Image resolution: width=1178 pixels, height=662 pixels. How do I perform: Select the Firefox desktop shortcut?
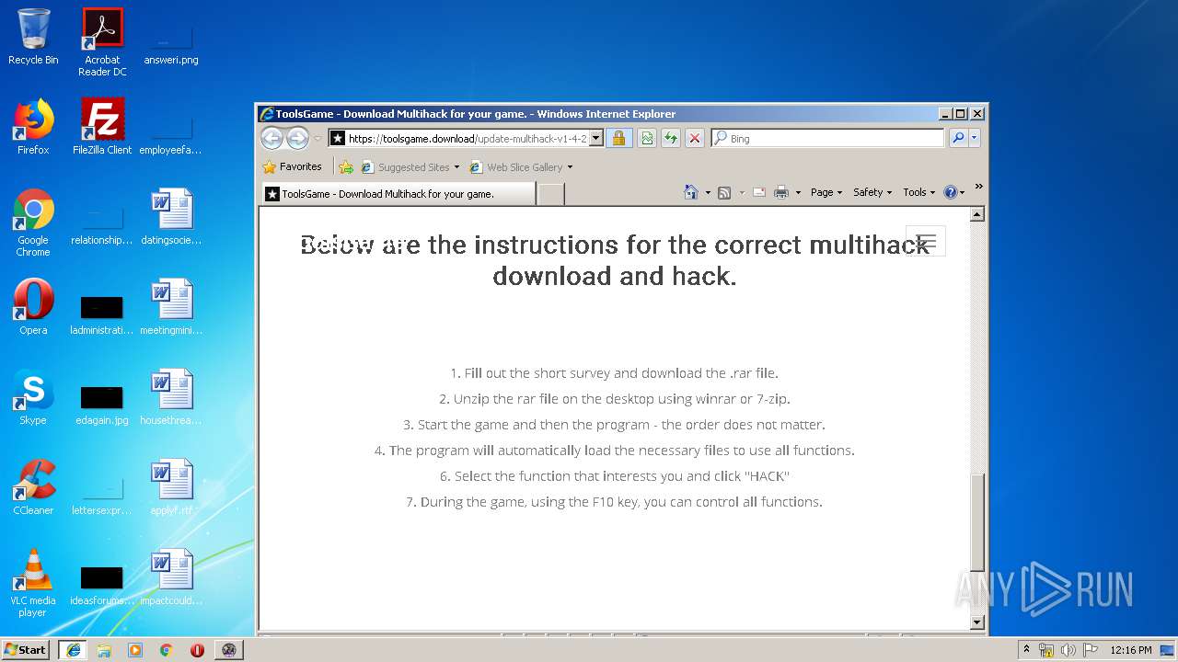pyautogui.click(x=33, y=127)
